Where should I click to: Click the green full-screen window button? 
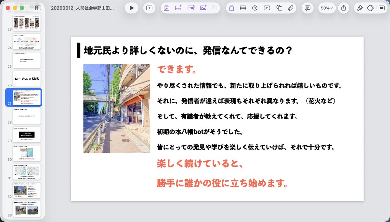(x=22, y=8)
